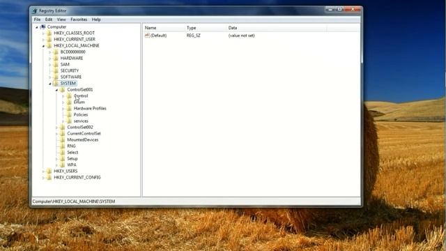This screenshot has width=446, height=251.
Task: Click the HARDWARE folder icon
Action: (56, 58)
